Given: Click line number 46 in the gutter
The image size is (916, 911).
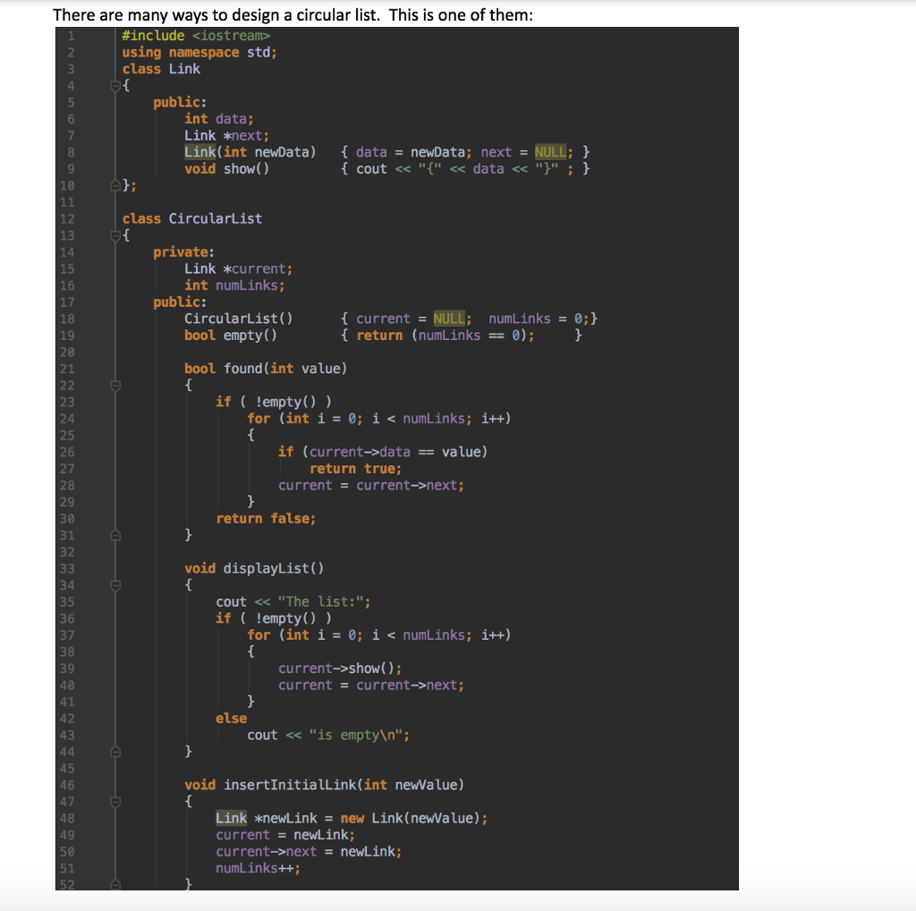Looking at the screenshot, I should (x=67, y=786).
